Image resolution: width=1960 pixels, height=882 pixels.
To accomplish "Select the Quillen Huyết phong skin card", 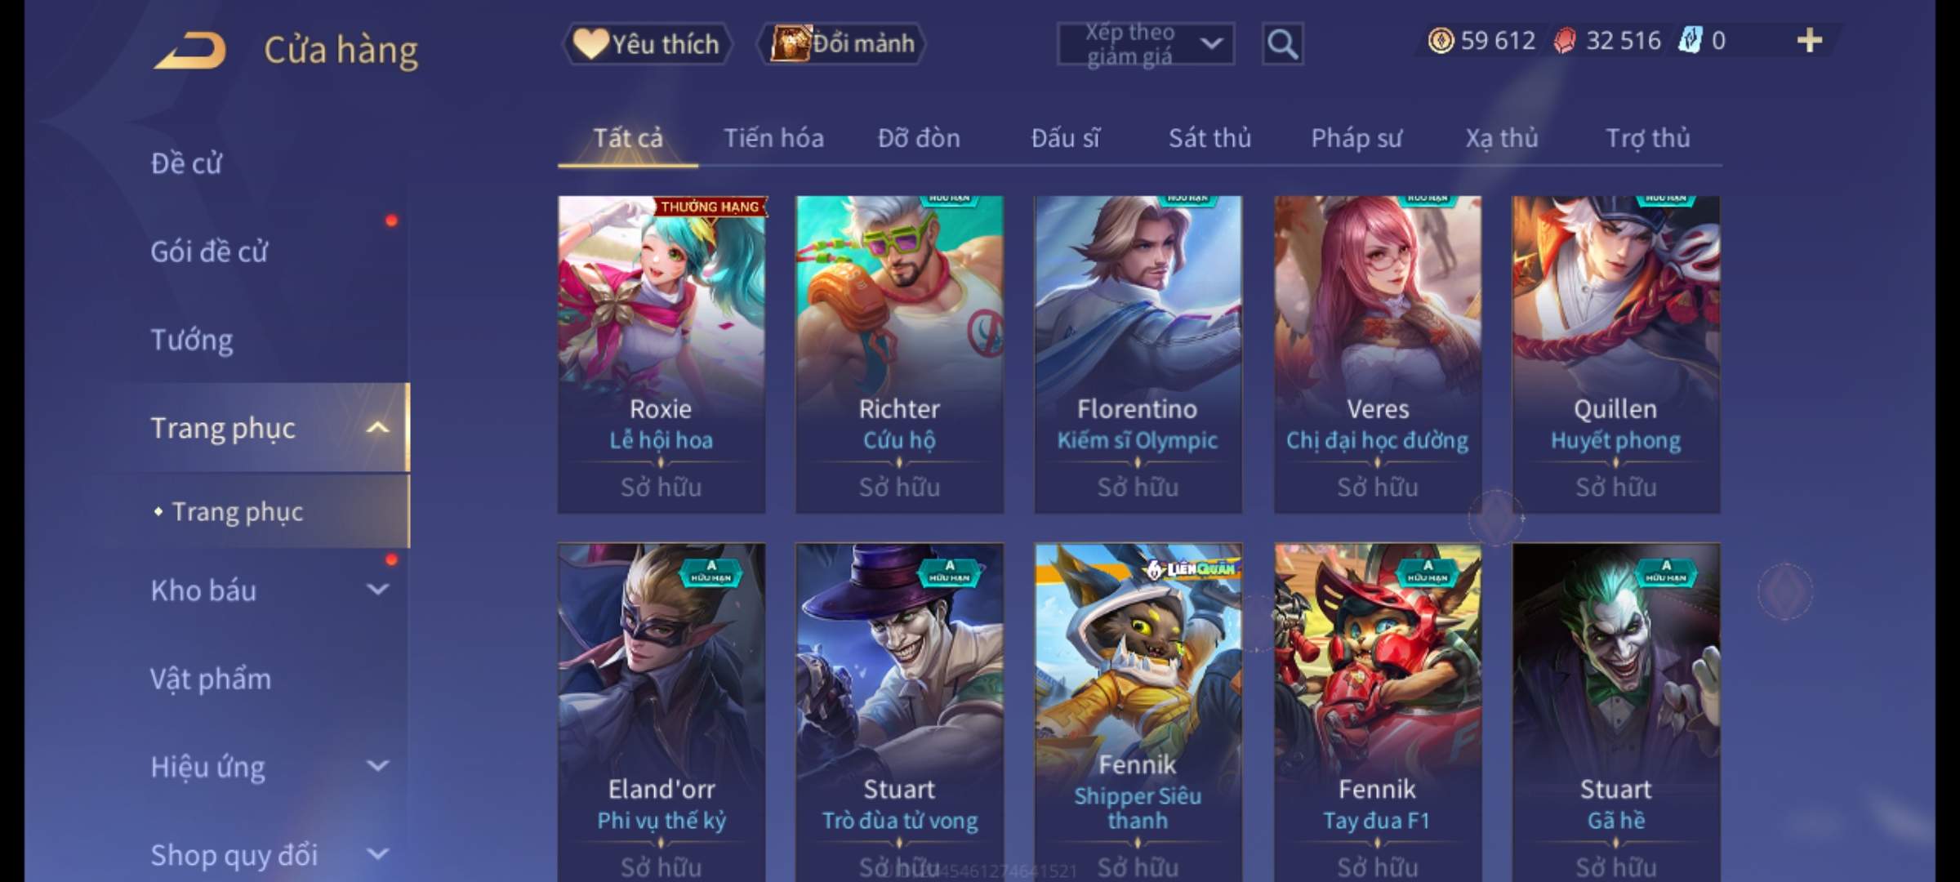I will (1616, 354).
